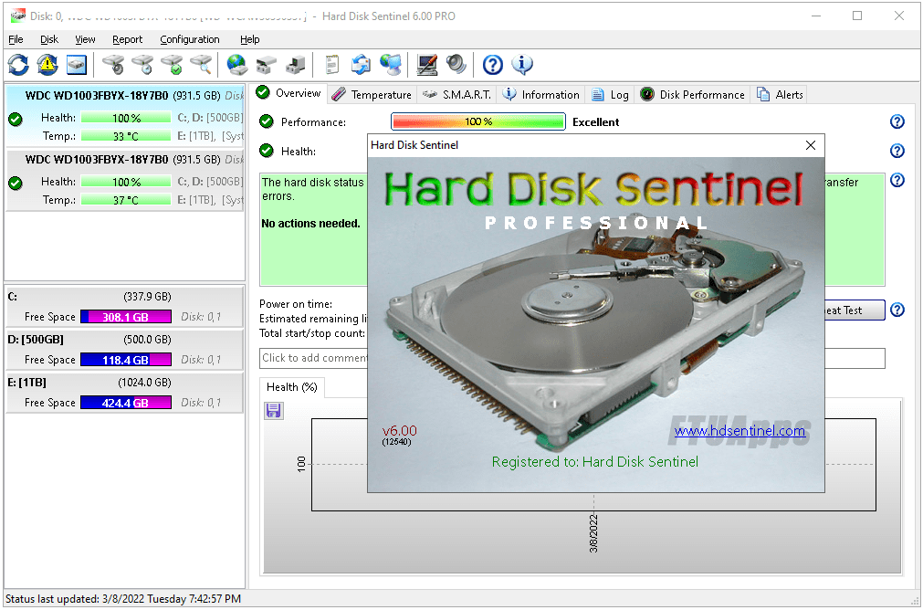Switch to the Information tab
923x610 pixels.
tap(541, 95)
